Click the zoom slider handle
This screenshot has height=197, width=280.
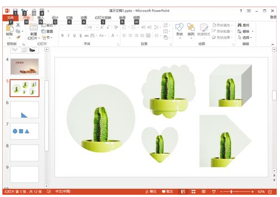coord(232,192)
